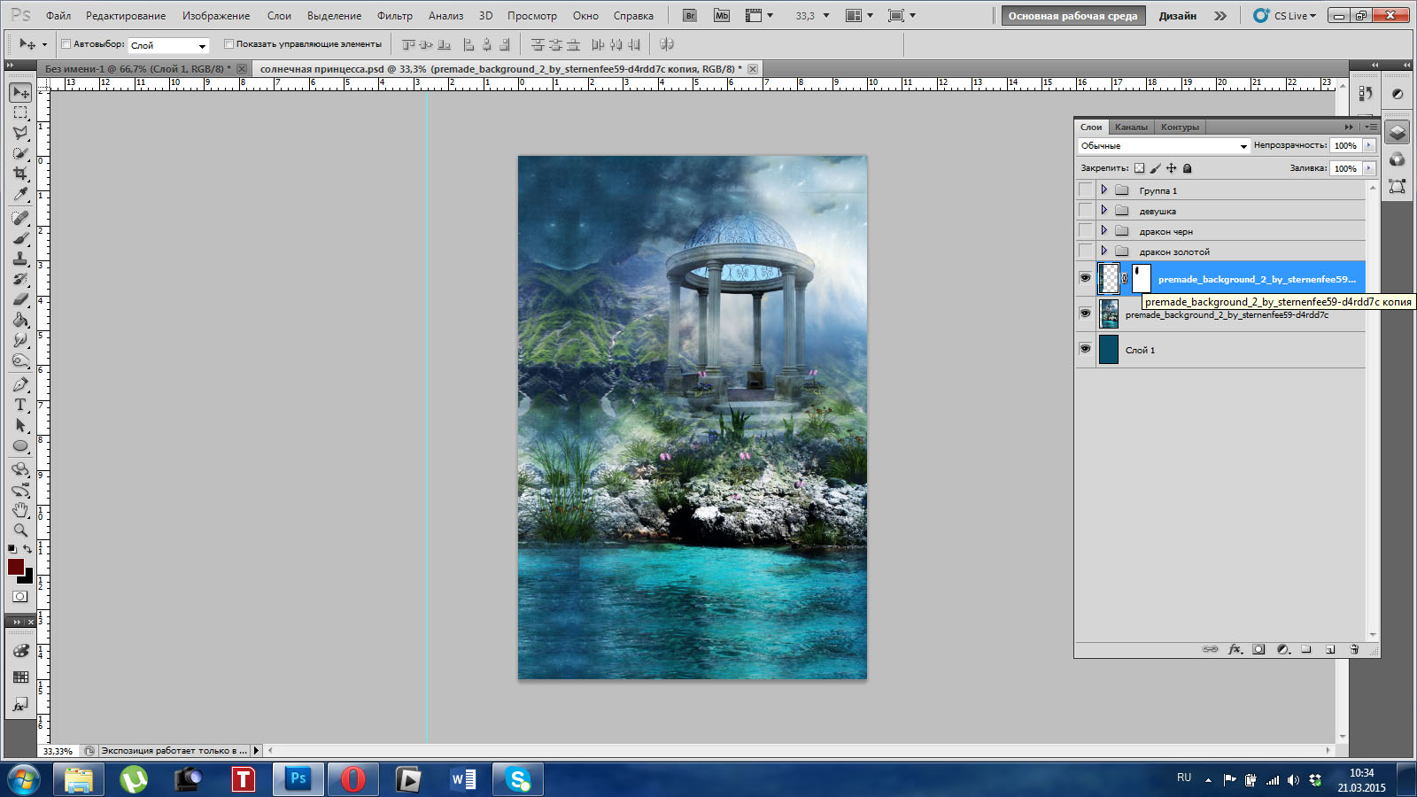This screenshot has height=797, width=1417.
Task: Open the Заливка fill slider arrow
Action: 1369,168
